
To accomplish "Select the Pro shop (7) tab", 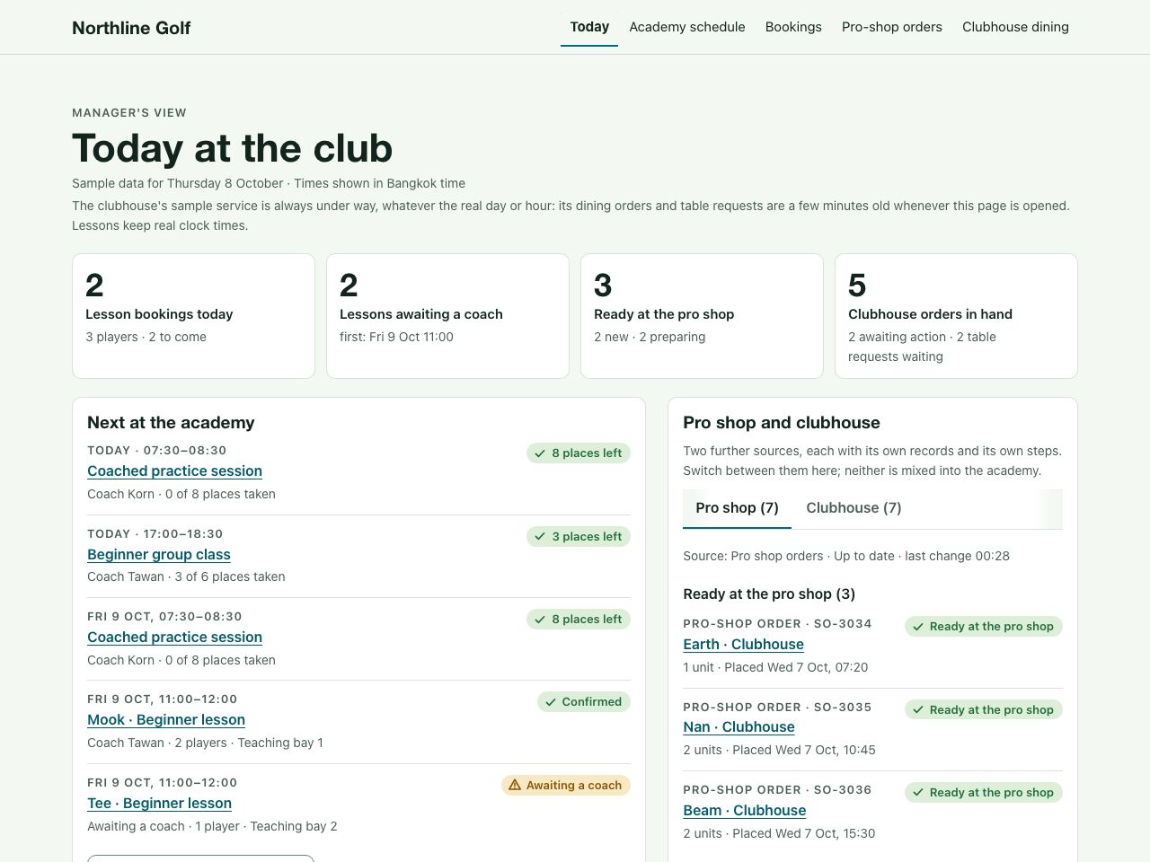I will point(737,508).
